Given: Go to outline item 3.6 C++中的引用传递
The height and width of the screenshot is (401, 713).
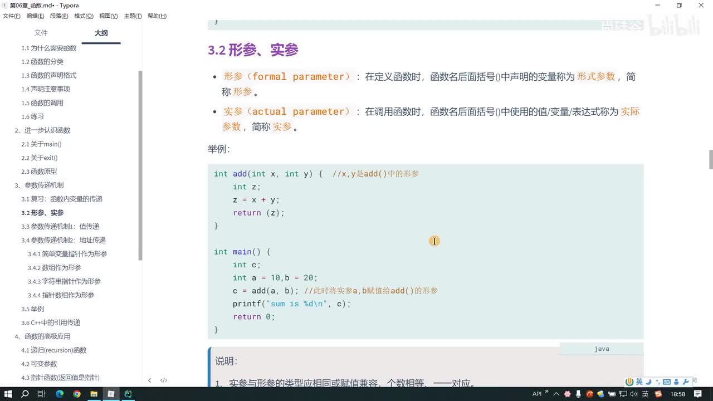Looking at the screenshot, I should (x=51, y=322).
